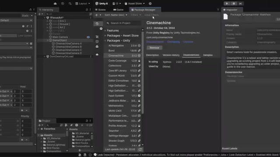This screenshot has height=157, width=280.
Task: Select the Unity Registry sidebar icon
Action: point(97,37)
